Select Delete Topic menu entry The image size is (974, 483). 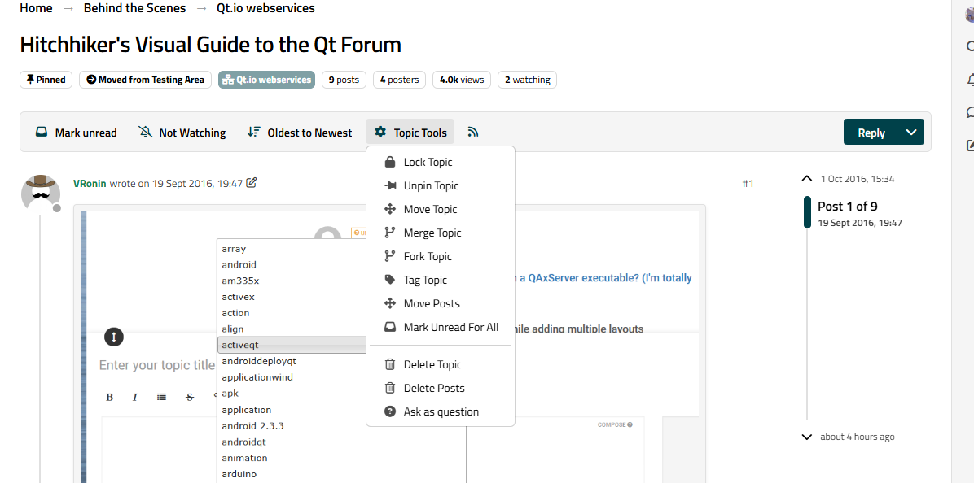(x=441, y=364)
